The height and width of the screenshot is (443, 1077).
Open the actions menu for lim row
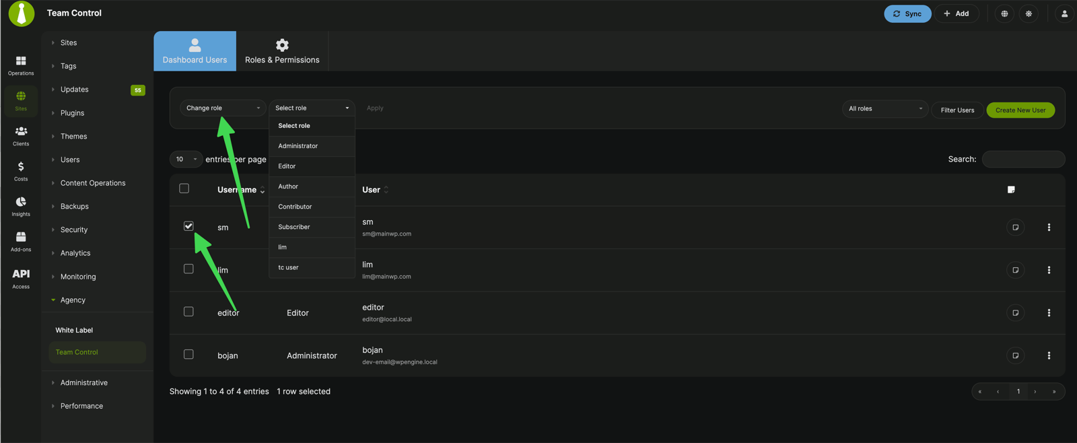(1049, 270)
